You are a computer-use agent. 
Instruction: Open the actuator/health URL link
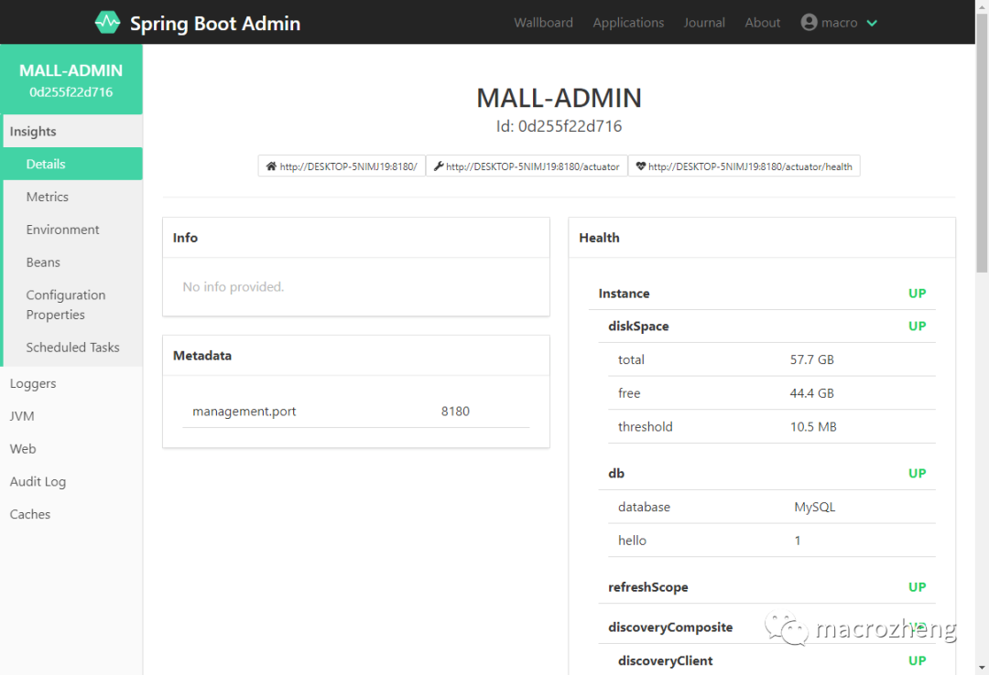coord(744,166)
